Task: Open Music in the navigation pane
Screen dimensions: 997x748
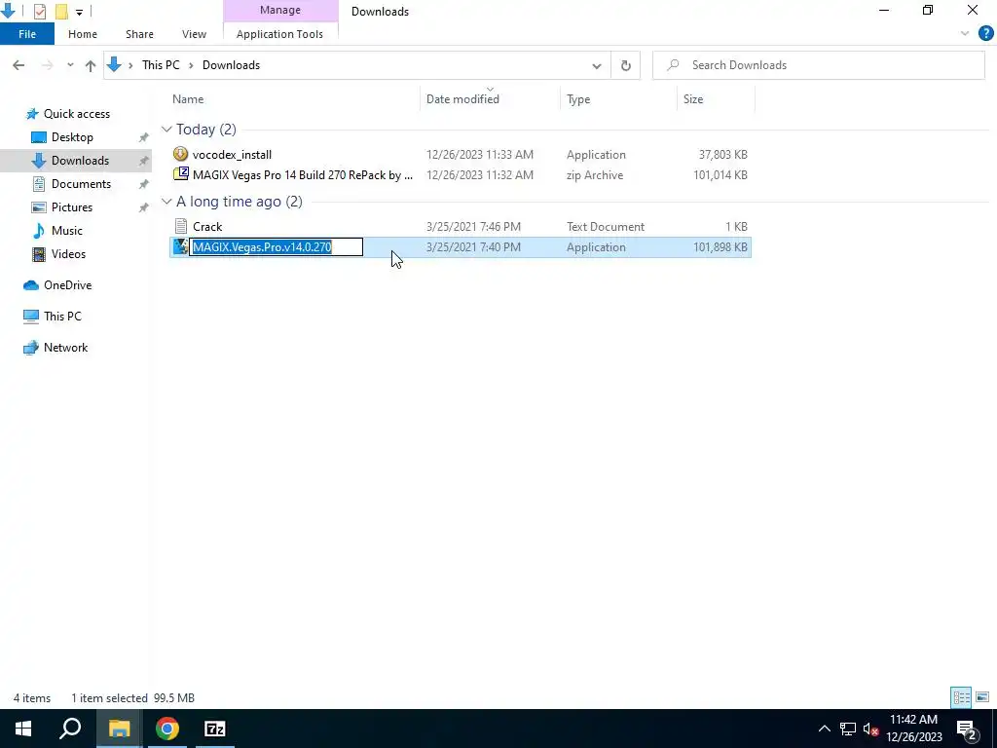Action: point(67,231)
